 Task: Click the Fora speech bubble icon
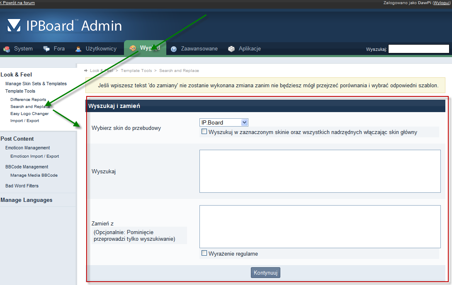(x=47, y=49)
